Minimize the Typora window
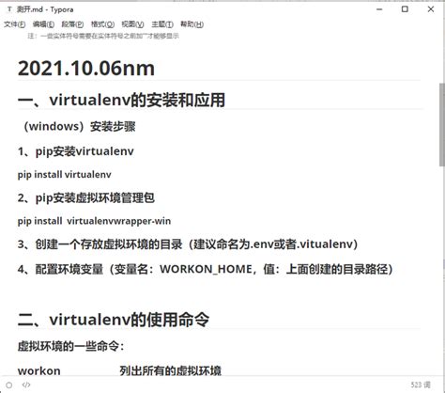The width and height of the screenshot is (445, 393). (x=379, y=9)
